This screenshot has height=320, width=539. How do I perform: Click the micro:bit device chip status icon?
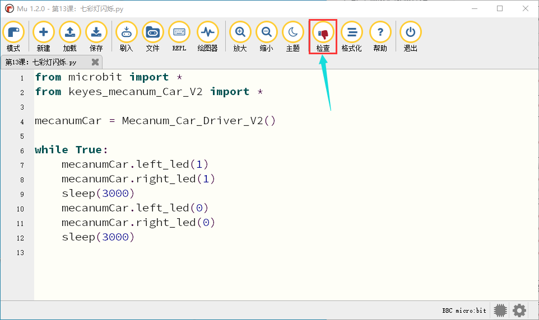point(500,310)
